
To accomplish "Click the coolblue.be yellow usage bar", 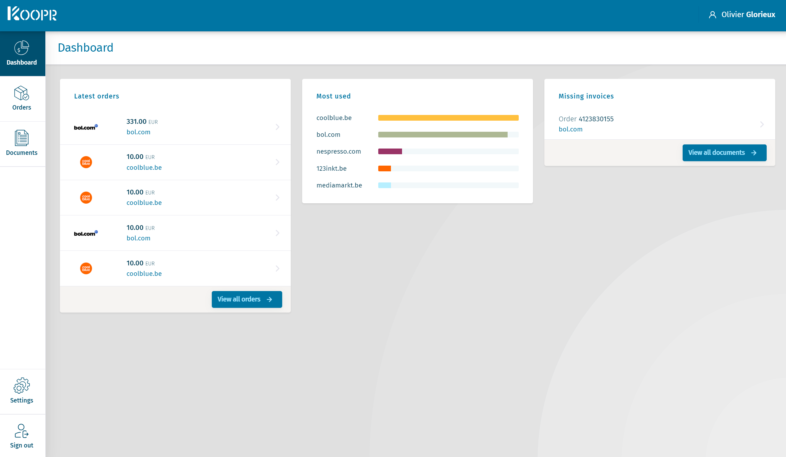I will [448, 118].
